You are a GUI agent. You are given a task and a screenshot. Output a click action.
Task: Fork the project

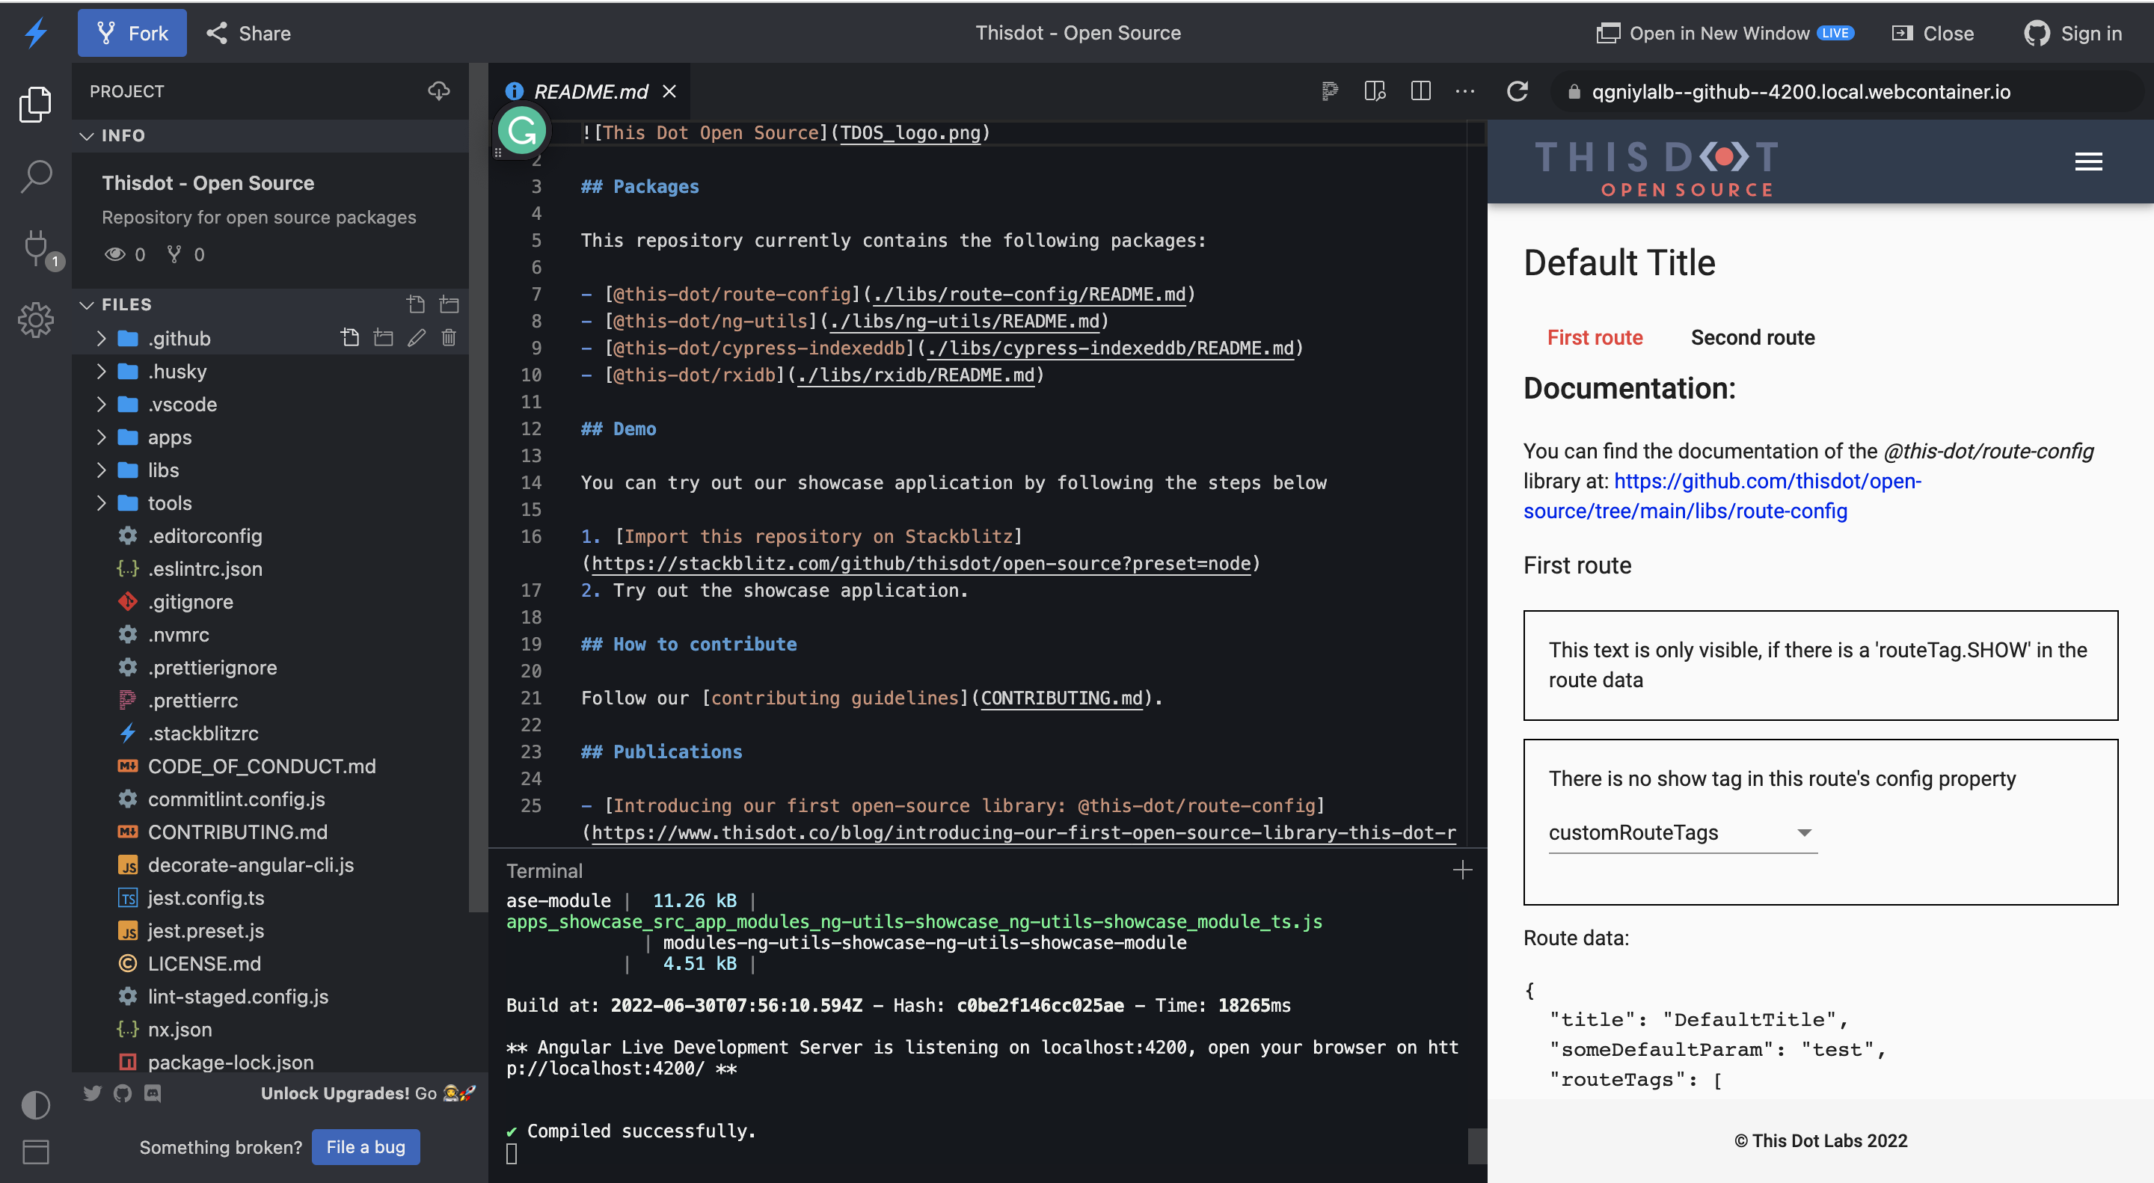coord(132,33)
